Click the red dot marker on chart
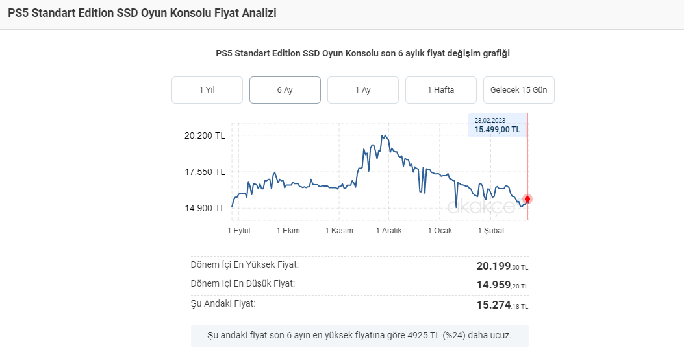The image size is (684, 352). pyautogui.click(x=527, y=199)
